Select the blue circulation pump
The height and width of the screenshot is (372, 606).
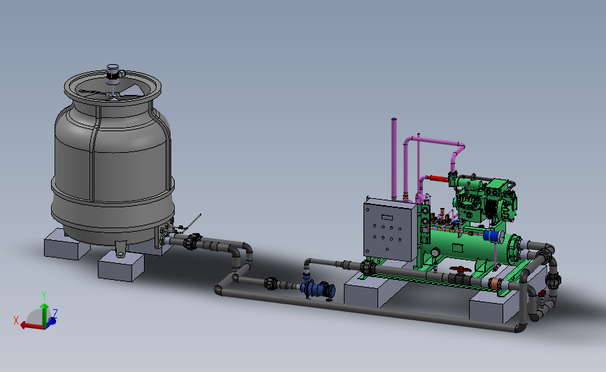click(319, 289)
